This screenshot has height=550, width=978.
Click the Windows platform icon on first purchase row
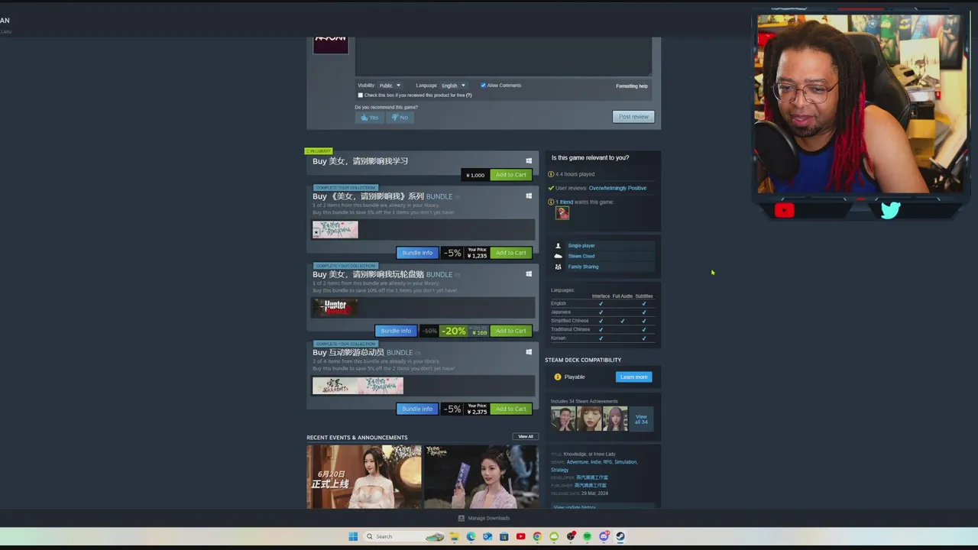click(529, 160)
